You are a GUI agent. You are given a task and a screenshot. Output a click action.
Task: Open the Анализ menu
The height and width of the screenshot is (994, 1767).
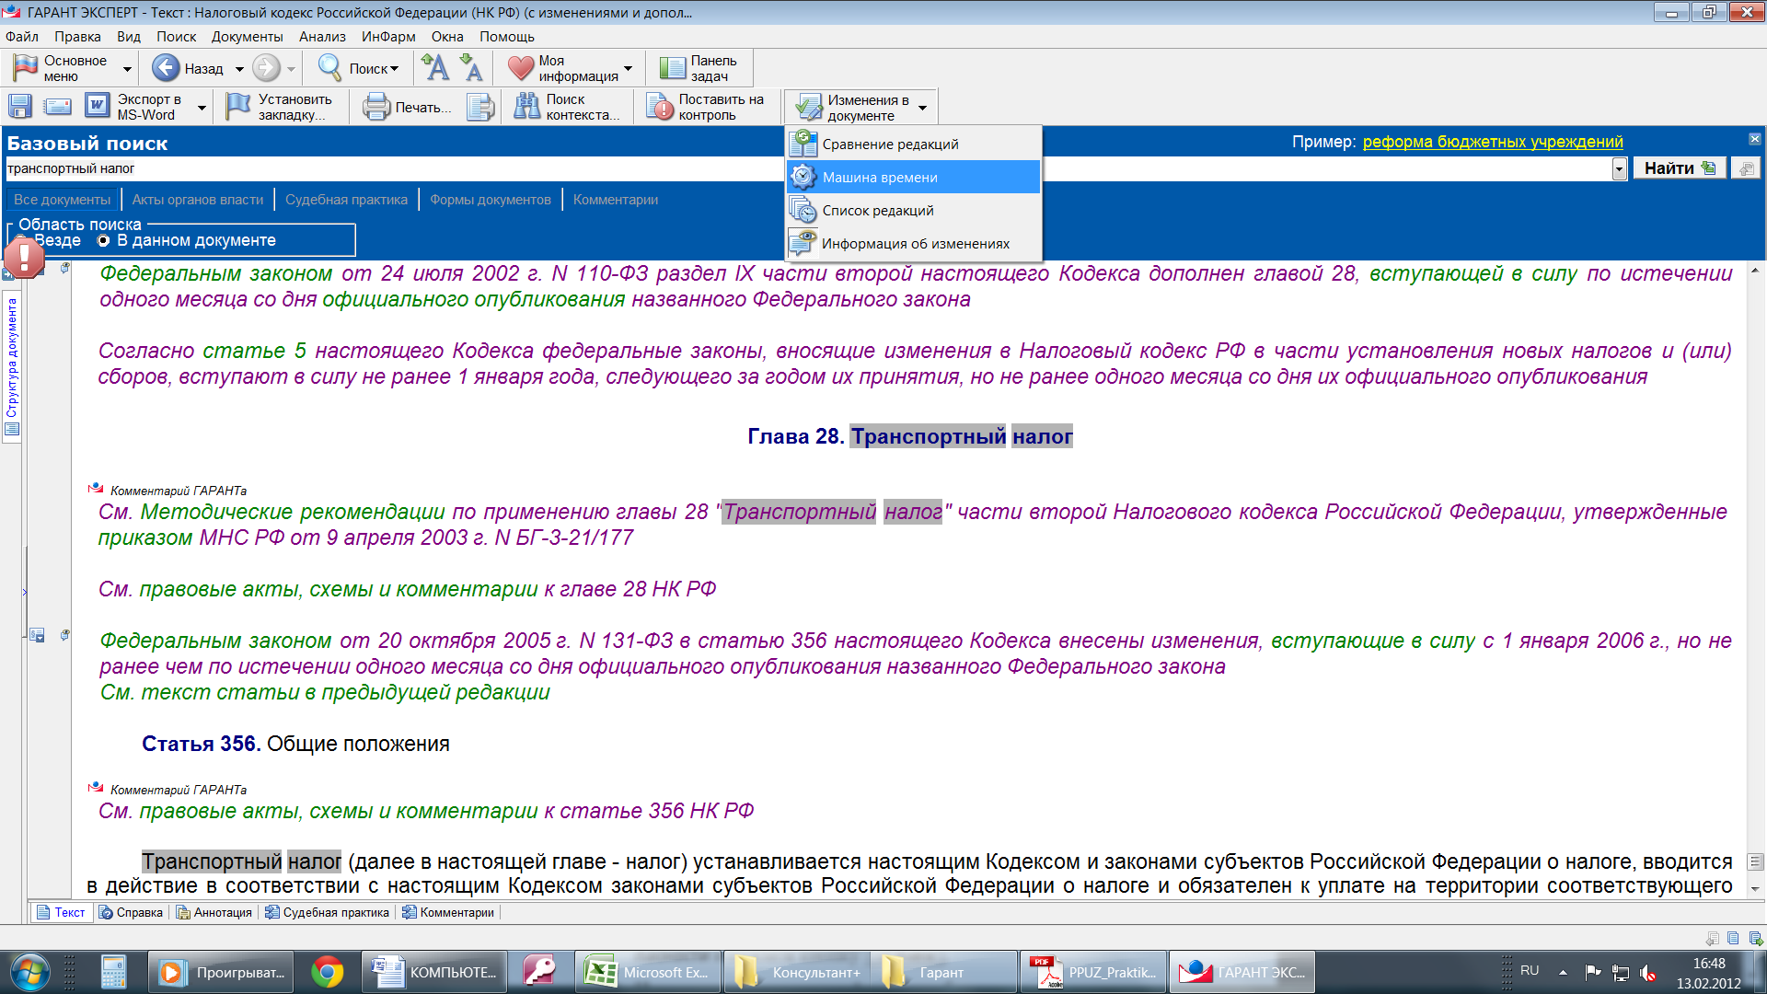pos(322,37)
